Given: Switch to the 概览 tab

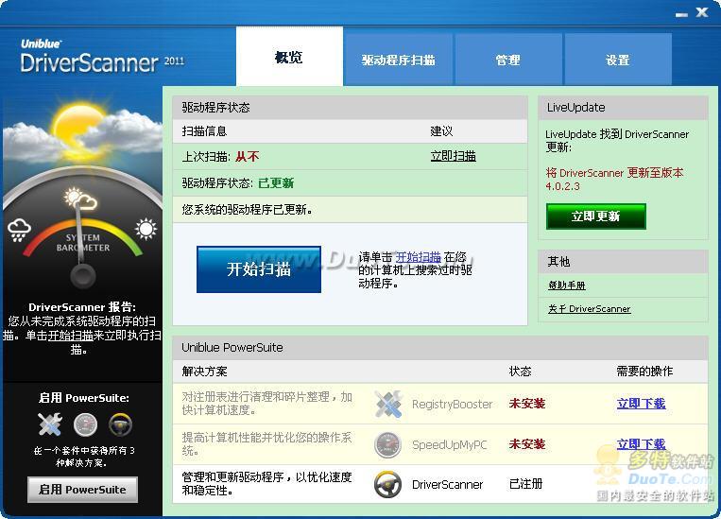Looking at the screenshot, I should pos(289,57).
